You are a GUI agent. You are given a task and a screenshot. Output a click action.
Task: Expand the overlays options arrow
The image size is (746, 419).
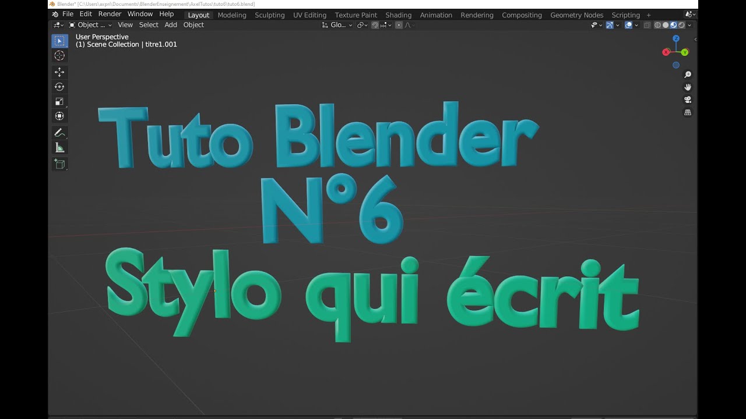[x=636, y=25]
